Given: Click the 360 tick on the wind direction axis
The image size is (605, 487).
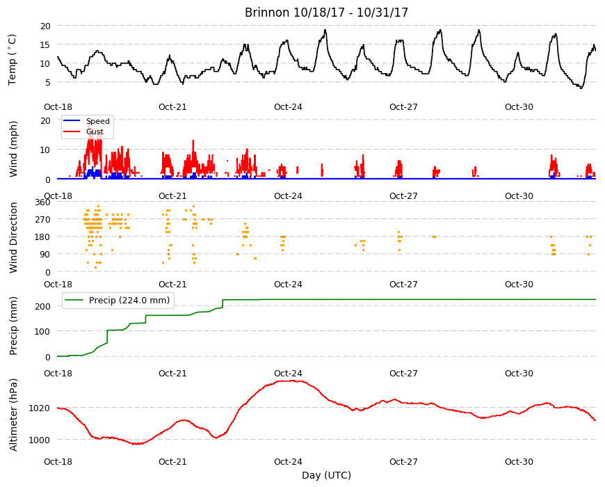Looking at the screenshot, I should point(42,202).
